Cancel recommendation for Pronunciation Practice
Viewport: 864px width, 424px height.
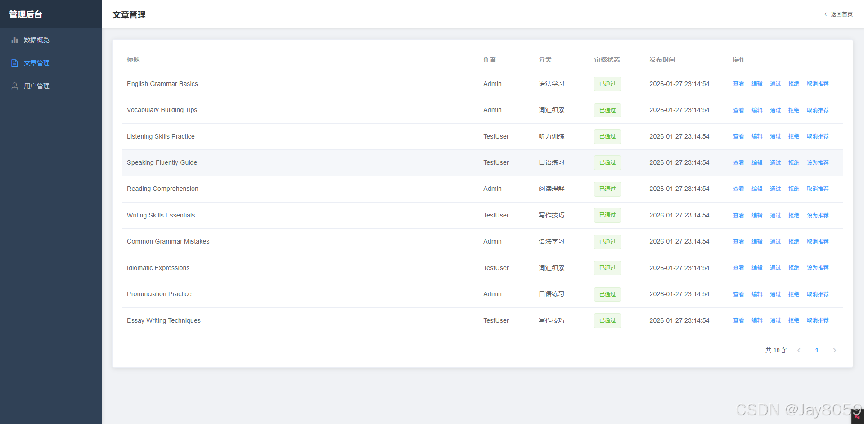coord(818,294)
